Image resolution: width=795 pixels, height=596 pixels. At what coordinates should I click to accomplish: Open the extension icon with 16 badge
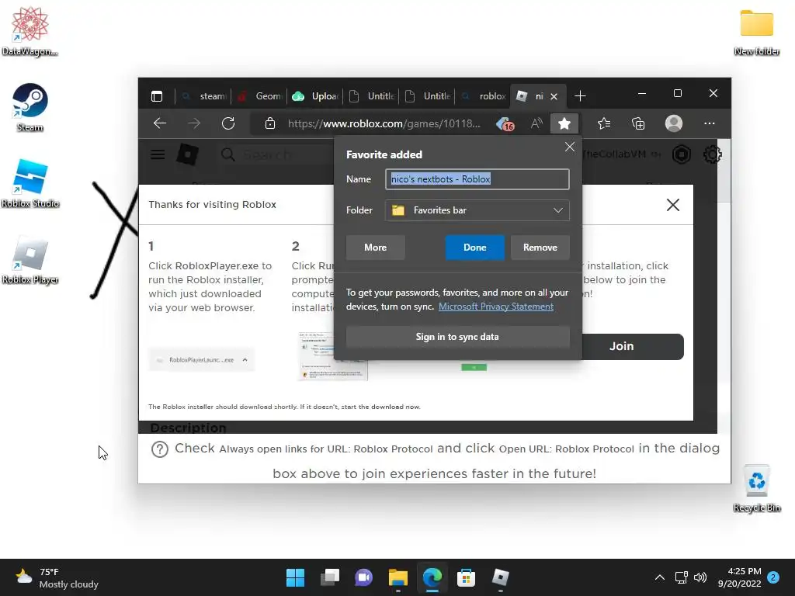click(x=505, y=123)
